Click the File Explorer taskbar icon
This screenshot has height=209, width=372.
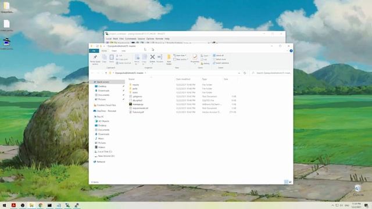pos(31,205)
